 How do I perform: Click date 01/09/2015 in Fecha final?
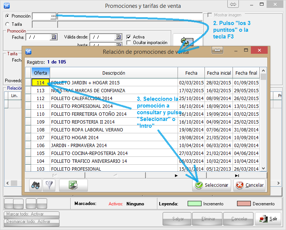(x=246, y=83)
